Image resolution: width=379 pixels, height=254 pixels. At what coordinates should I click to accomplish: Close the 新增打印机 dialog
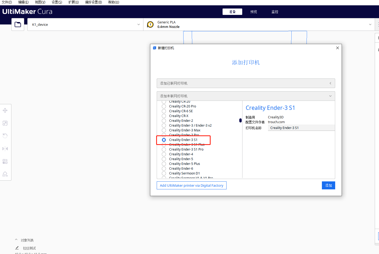pyautogui.click(x=338, y=48)
